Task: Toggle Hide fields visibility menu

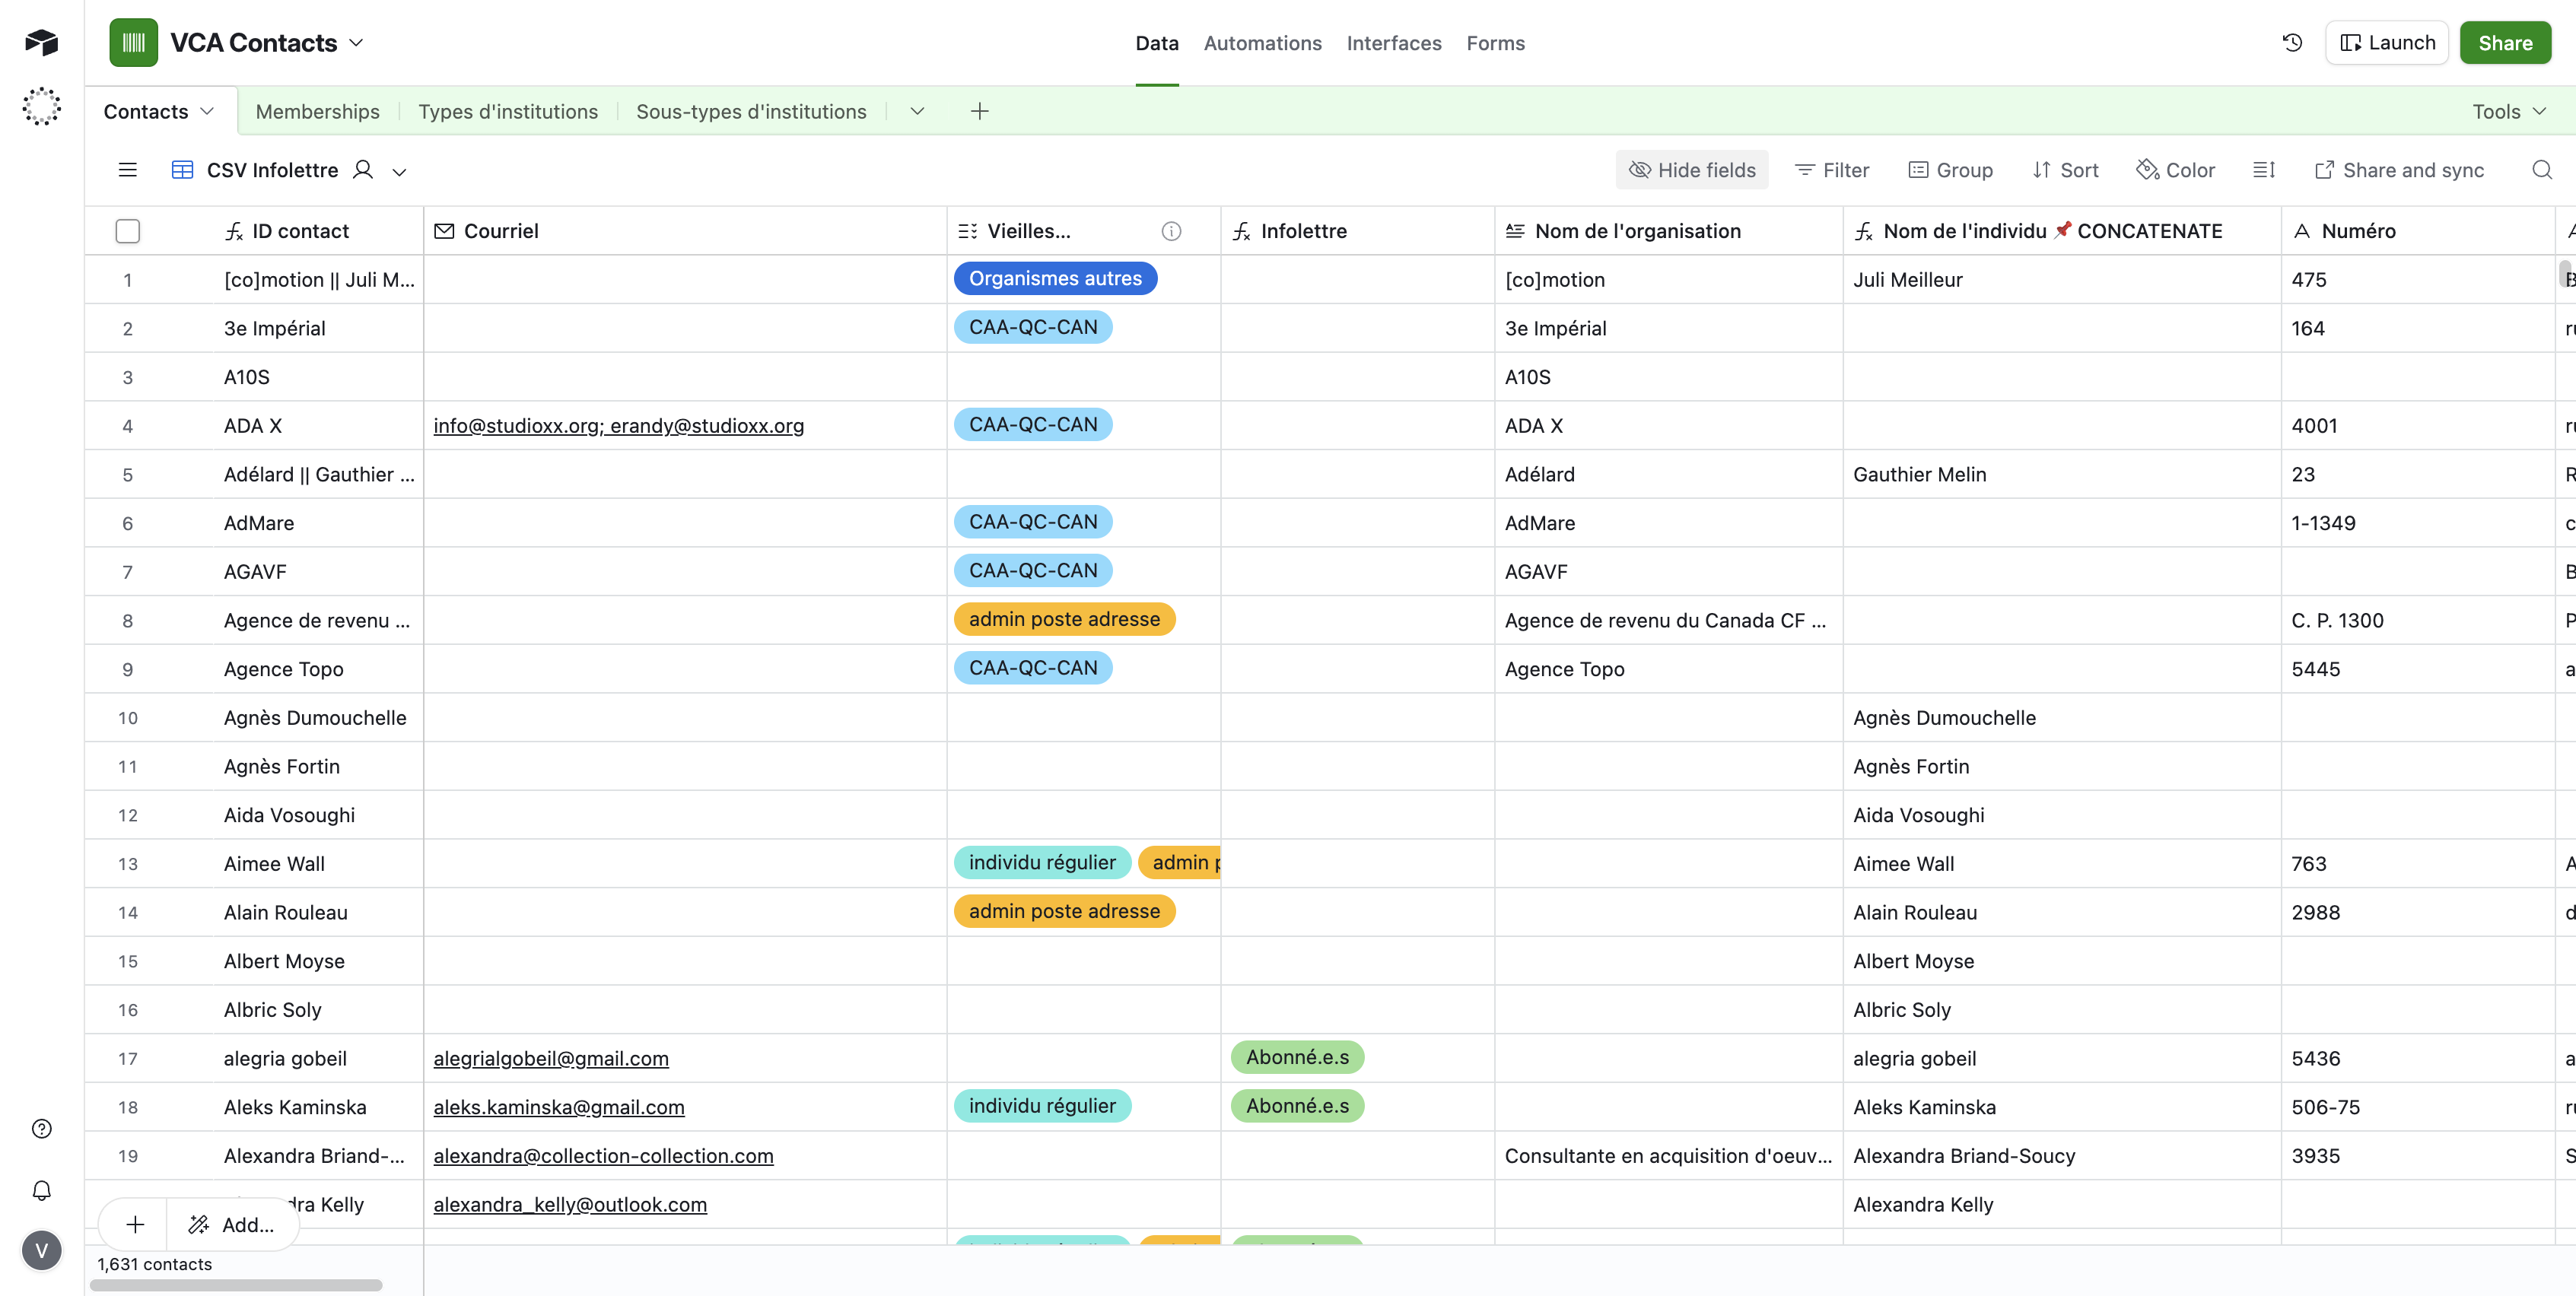Action: tap(1692, 170)
